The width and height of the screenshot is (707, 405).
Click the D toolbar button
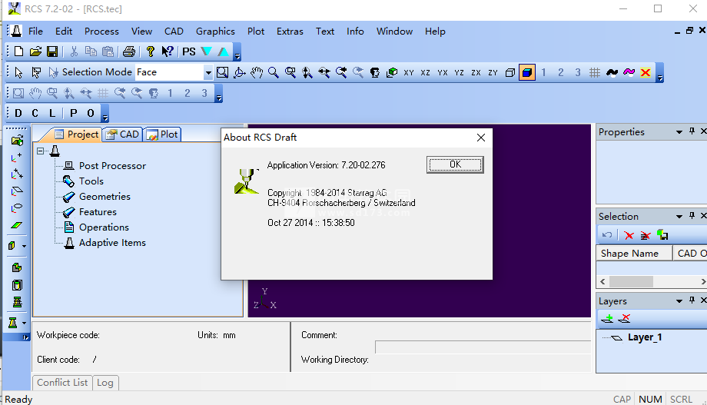pyautogui.click(x=18, y=113)
